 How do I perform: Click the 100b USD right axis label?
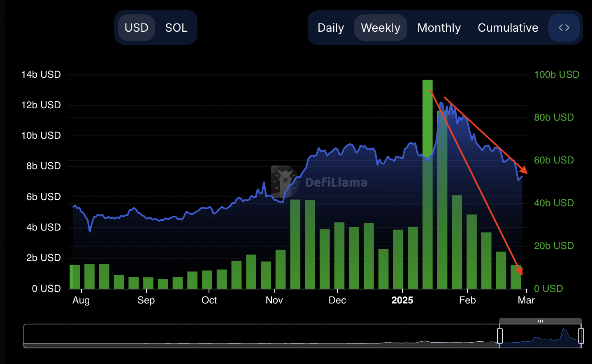tap(556, 75)
